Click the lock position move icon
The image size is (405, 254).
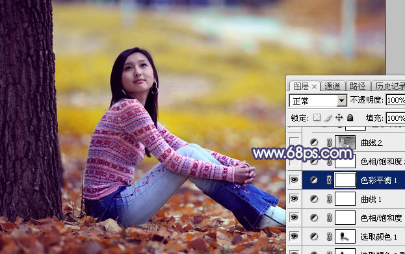tap(339, 118)
